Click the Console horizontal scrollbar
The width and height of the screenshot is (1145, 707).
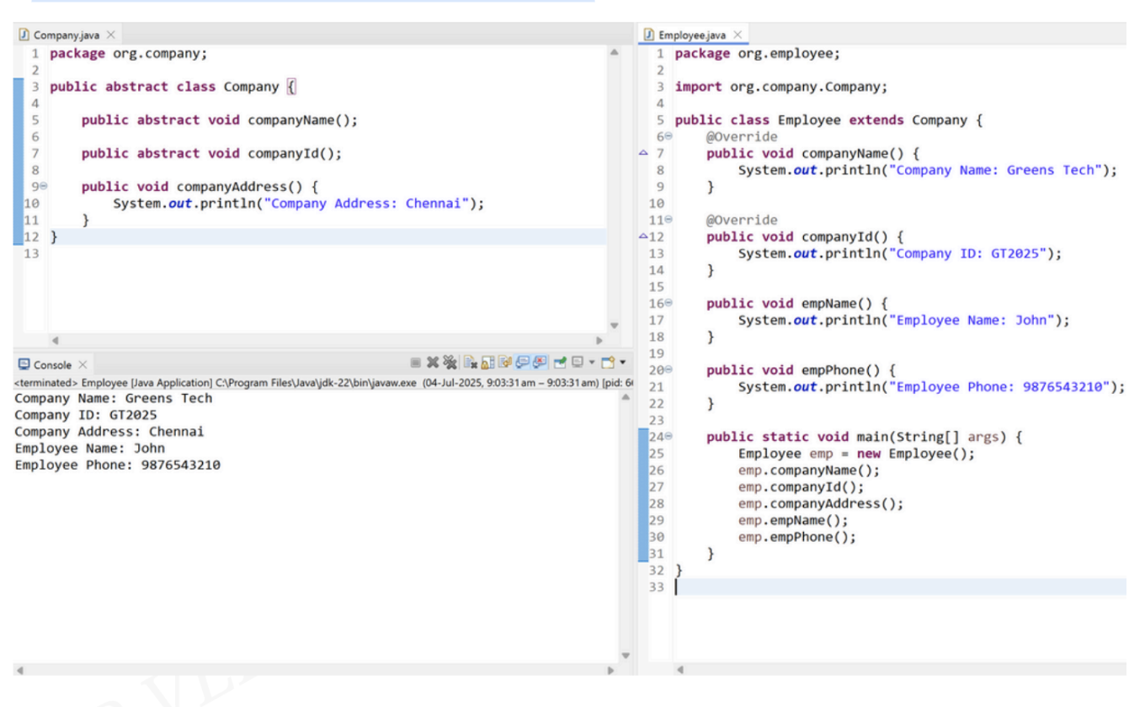(312, 671)
